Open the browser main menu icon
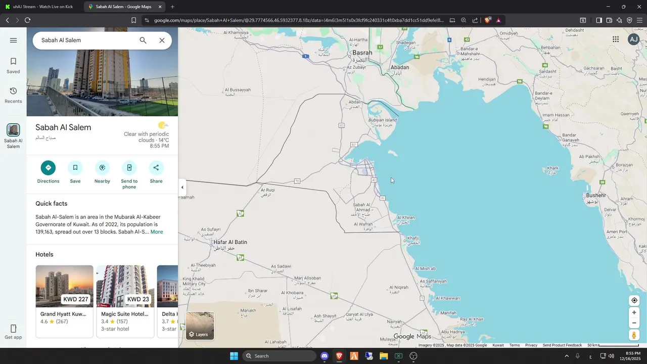 640,20
